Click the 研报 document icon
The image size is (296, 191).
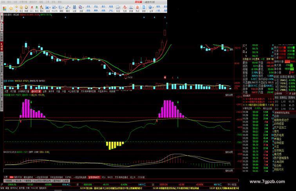point(144,8)
